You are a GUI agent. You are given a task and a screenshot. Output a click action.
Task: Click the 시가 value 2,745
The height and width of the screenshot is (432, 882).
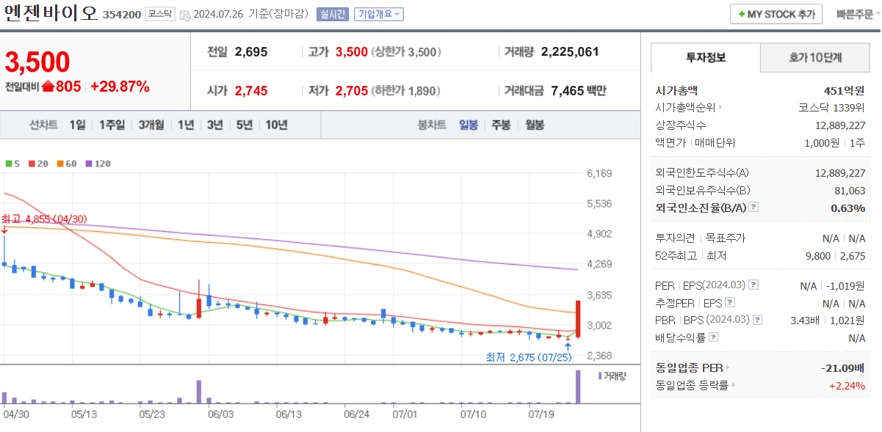click(x=251, y=91)
